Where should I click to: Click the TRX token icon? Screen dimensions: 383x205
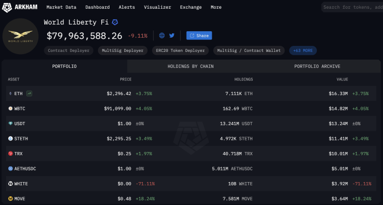pos(10,154)
